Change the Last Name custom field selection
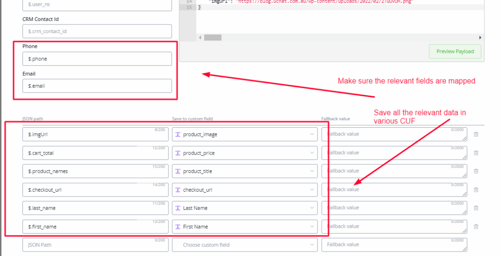The image size is (500, 256). (244, 208)
